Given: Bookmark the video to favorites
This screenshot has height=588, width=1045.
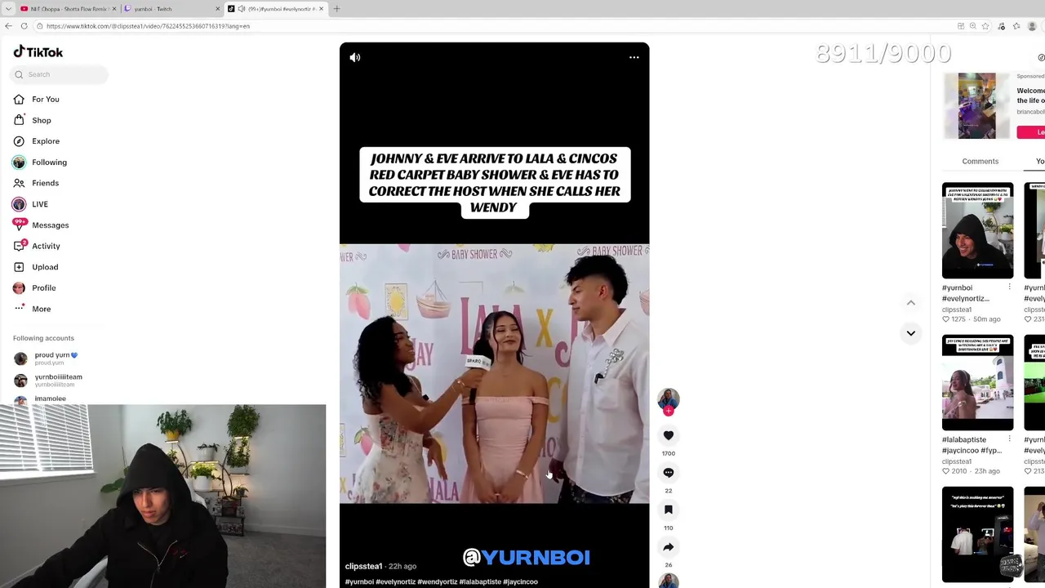Looking at the screenshot, I should [x=669, y=510].
